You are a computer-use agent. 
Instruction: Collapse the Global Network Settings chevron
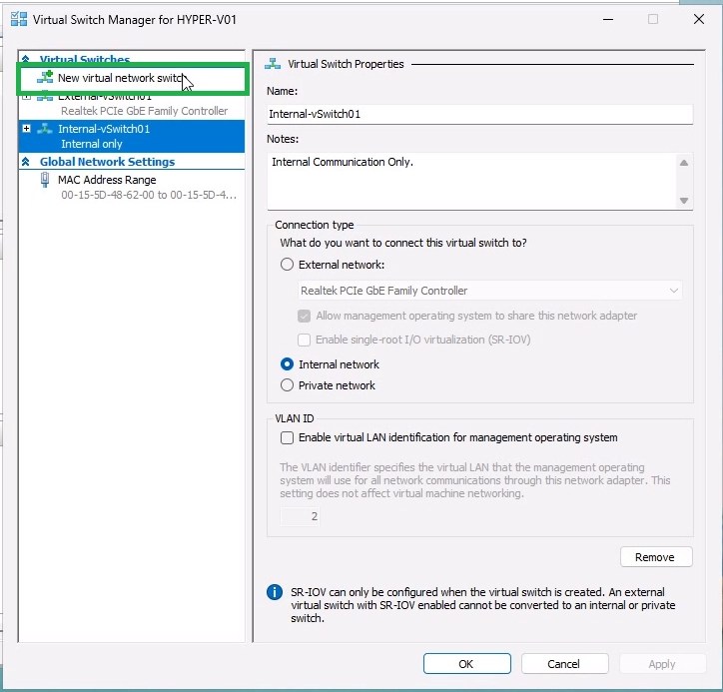click(26, 162)
